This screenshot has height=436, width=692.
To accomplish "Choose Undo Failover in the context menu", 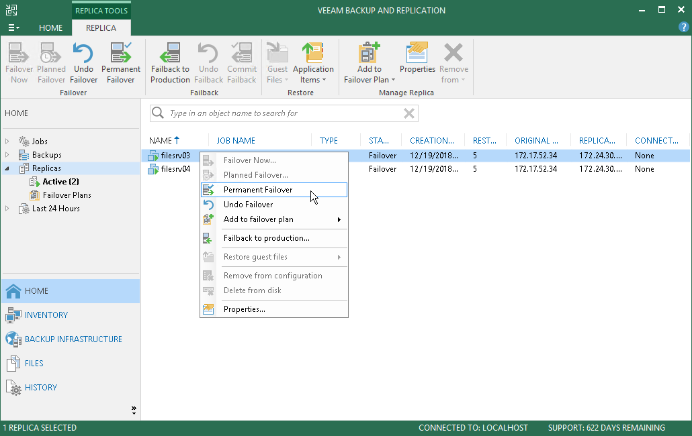I will coord(274,205).
